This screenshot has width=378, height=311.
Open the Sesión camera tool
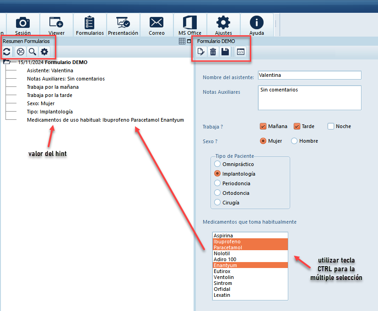click(x=23, y=25)
